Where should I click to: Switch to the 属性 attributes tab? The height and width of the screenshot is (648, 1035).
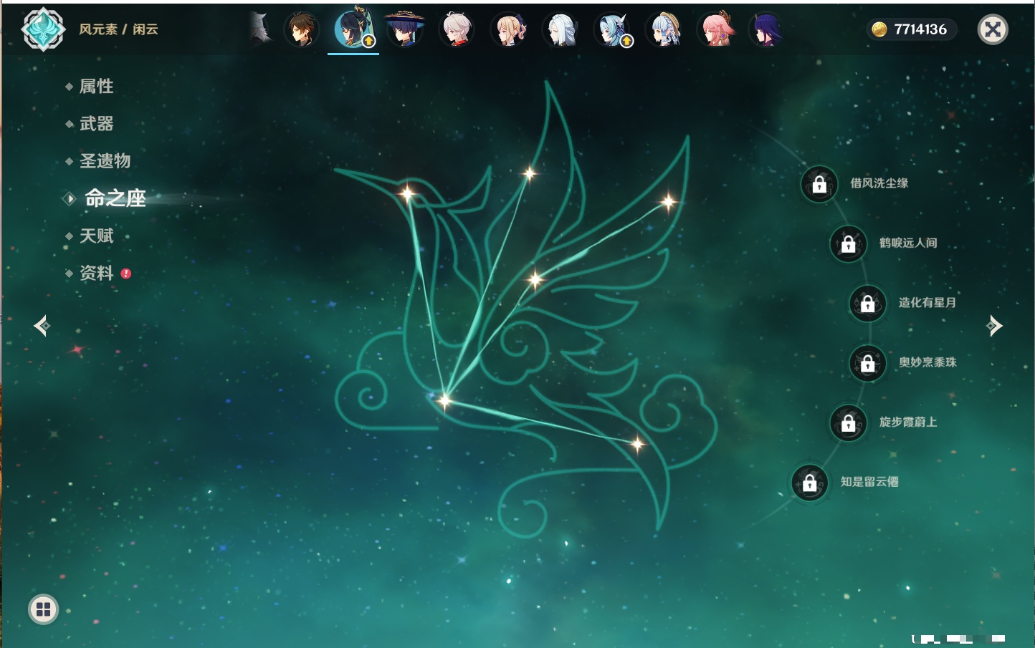[96, 87]
